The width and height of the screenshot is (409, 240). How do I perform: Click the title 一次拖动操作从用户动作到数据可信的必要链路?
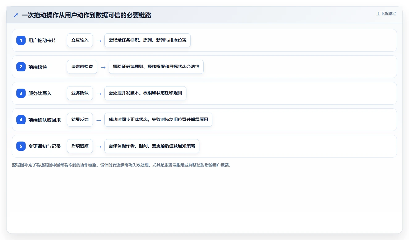[x=86, y=15]
